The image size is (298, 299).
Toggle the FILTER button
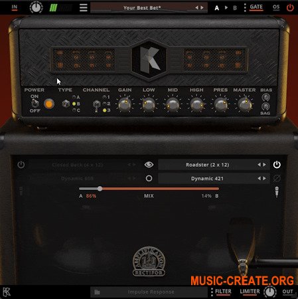[223, 292]
